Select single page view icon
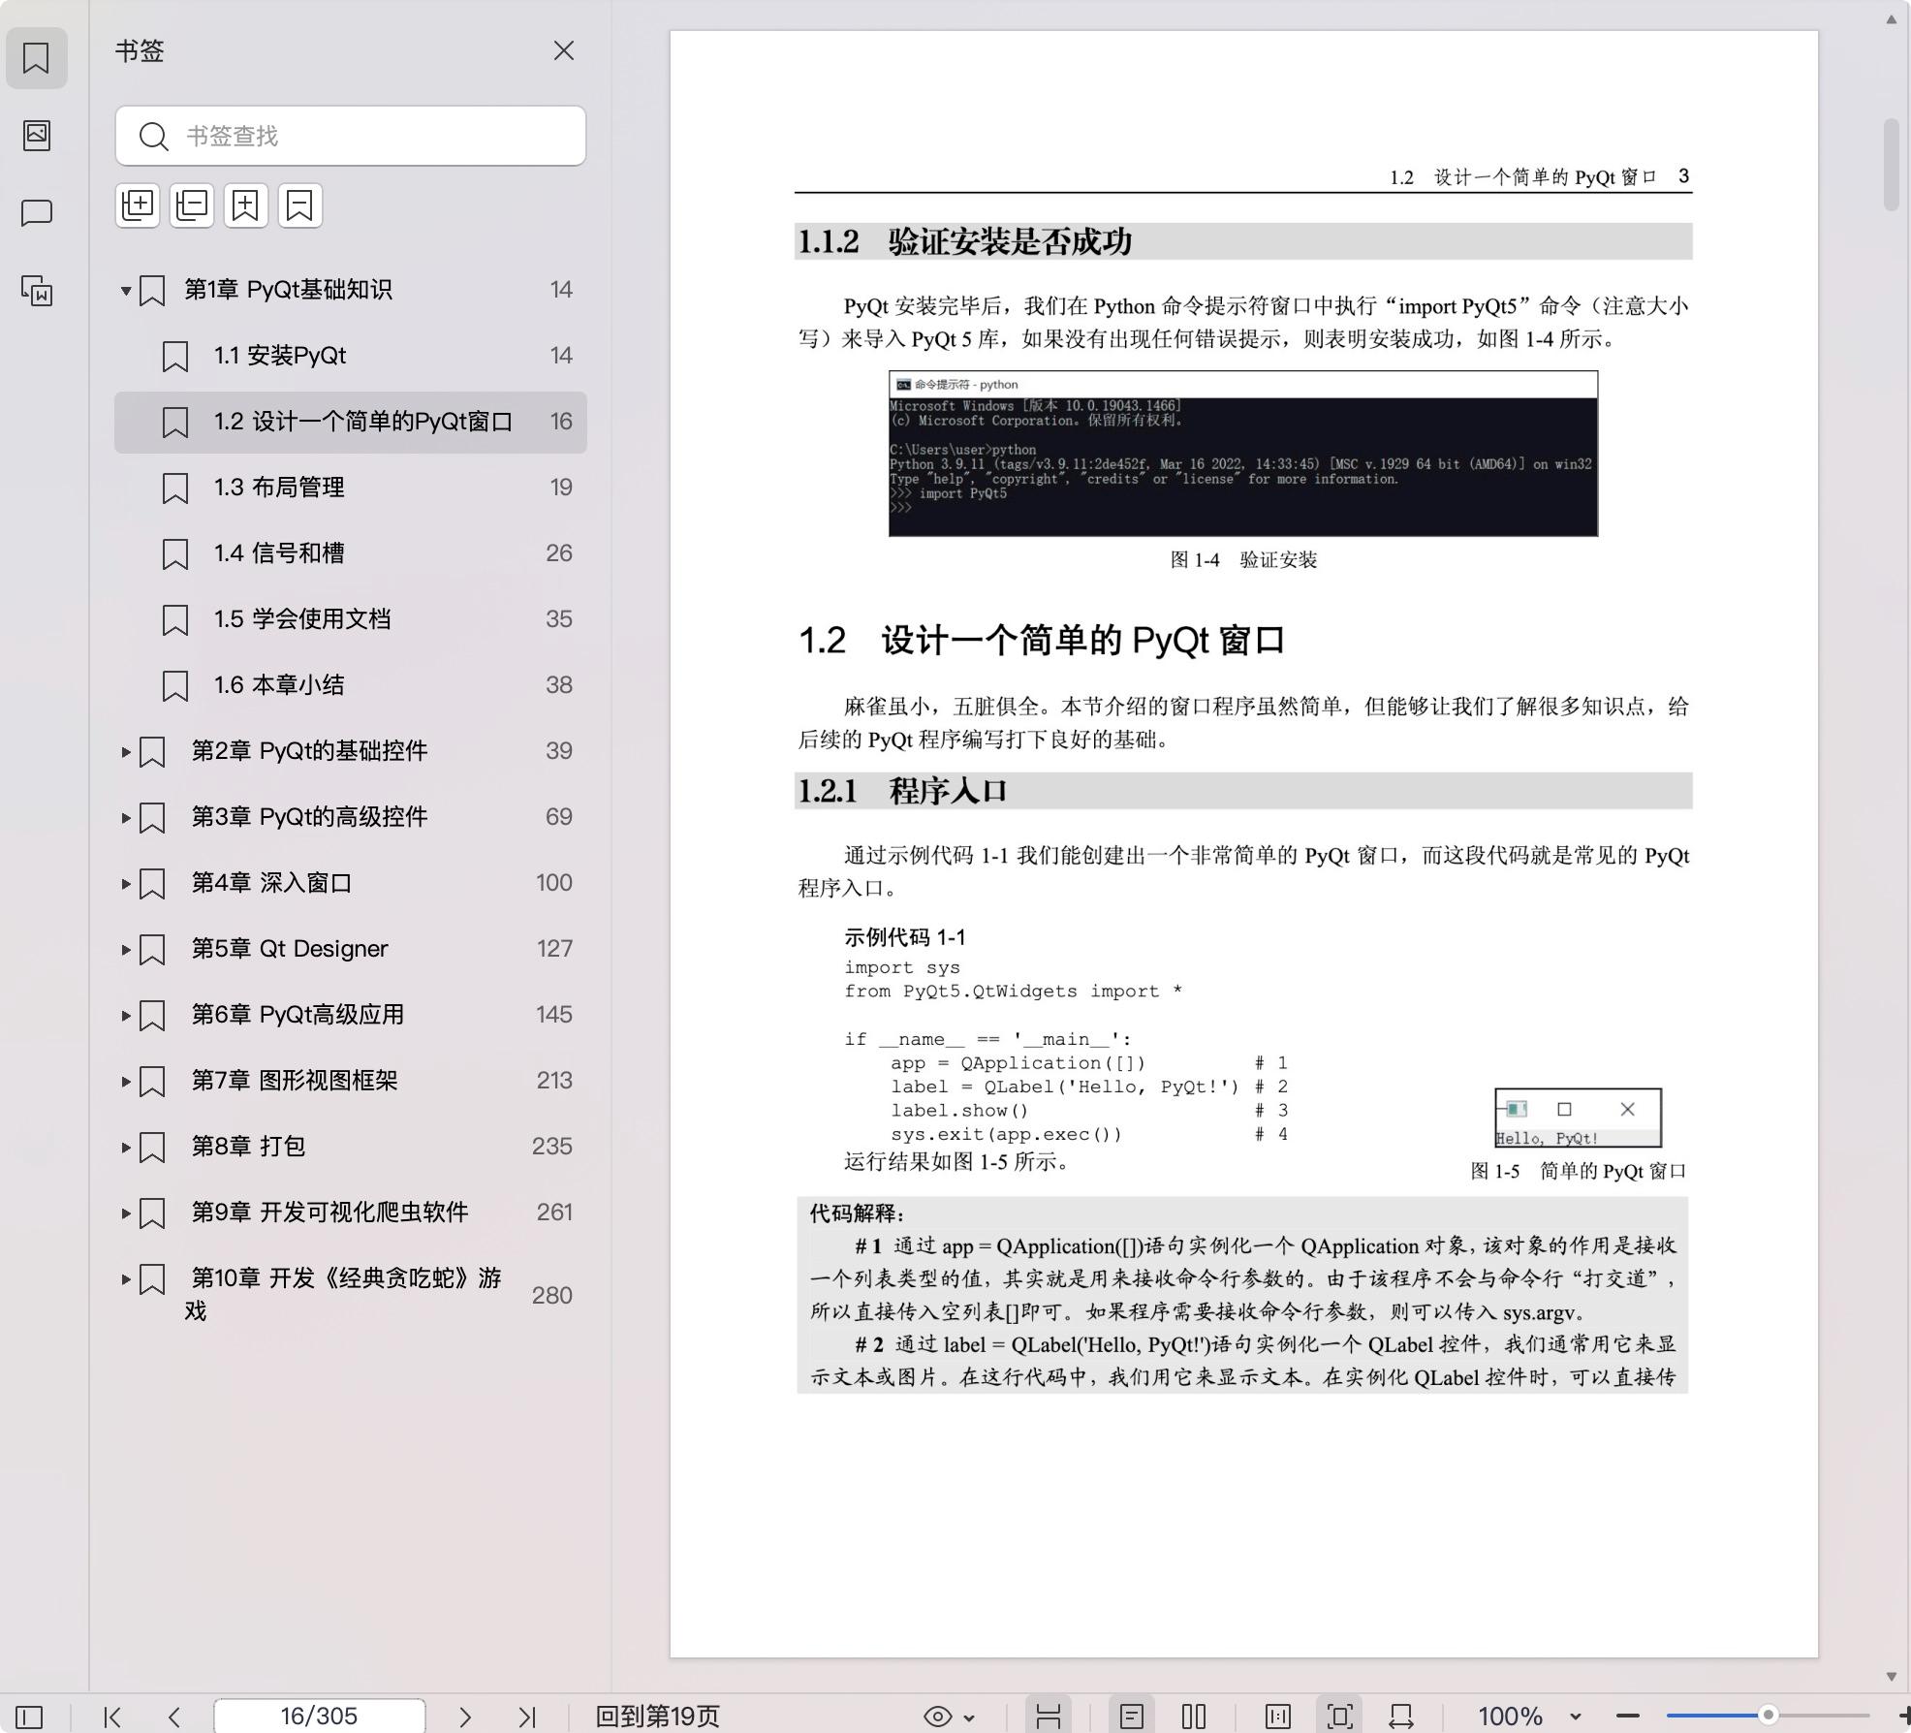Screen dimensions: 1911x1733 (1131, 1717)
